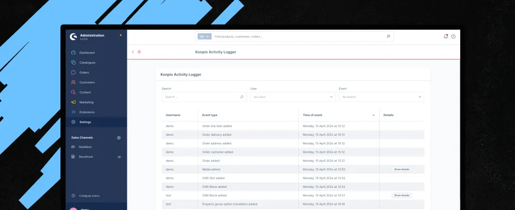
Task: Open the help question mark icon
Action: (453, 36)
